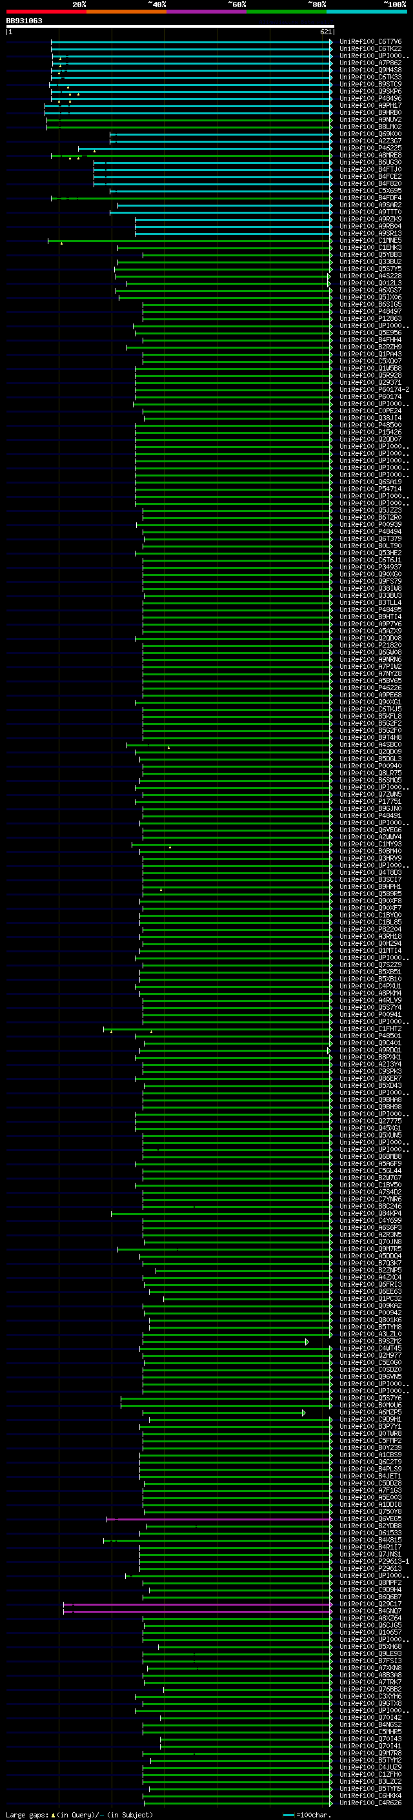Screen dimensions: 413x1820
Task: Click the UniRef100_B0M0U6 label
Action: (x=370, y=1406)
